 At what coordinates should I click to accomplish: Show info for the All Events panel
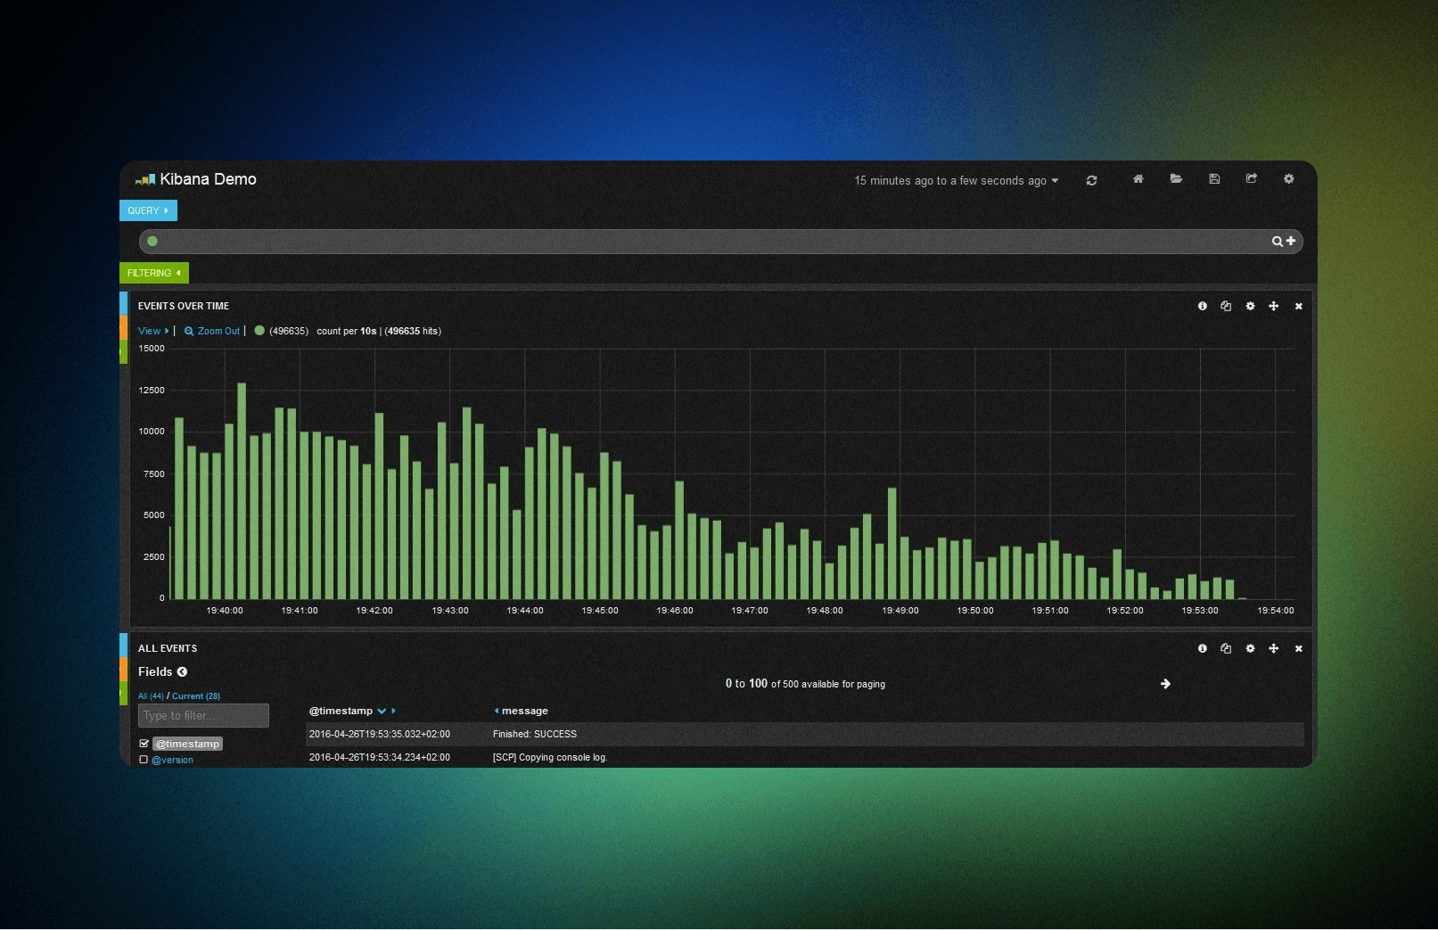point(1202,648)
